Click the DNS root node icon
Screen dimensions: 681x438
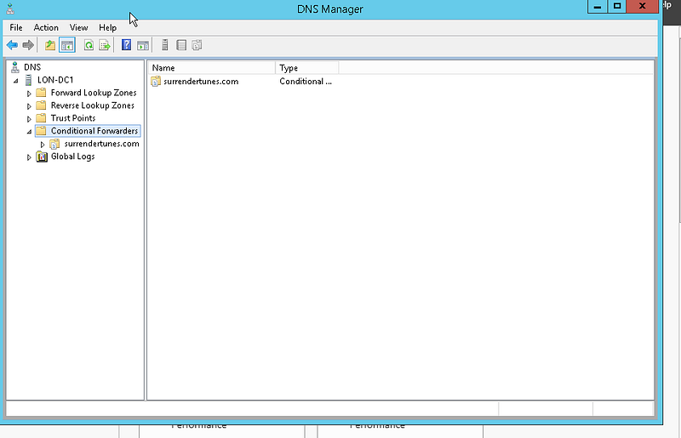tap(15, 67)
